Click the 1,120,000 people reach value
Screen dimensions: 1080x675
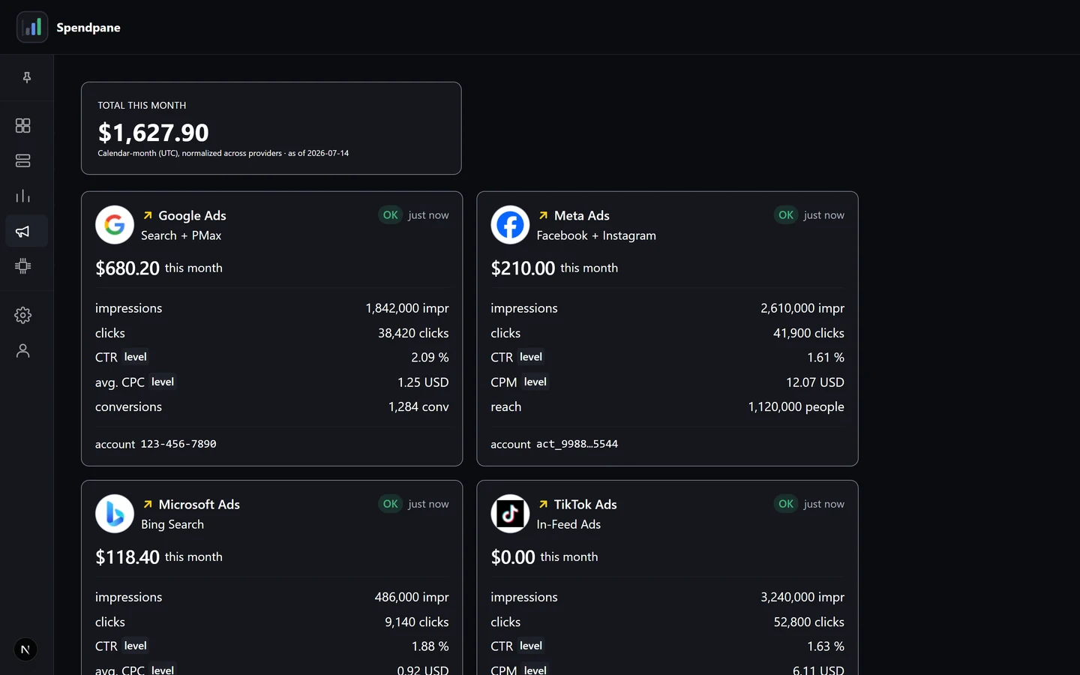coord(796,406)
